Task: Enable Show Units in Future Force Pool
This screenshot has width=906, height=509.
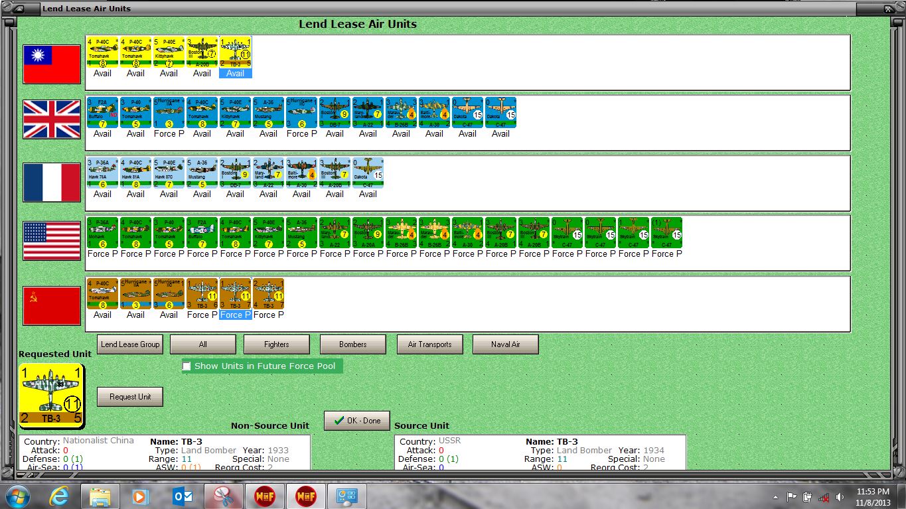Action: point(187,366)
